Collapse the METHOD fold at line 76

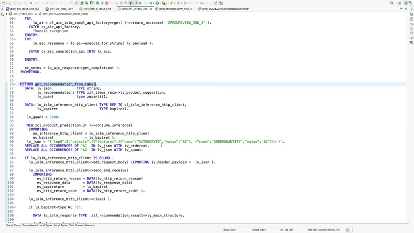tap(15, 84)
